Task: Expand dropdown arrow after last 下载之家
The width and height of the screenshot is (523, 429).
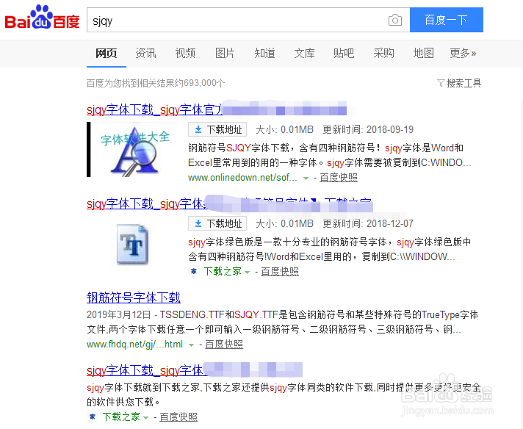Action: tap(145, 418)
